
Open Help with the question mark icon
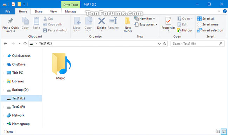point(224,11)
